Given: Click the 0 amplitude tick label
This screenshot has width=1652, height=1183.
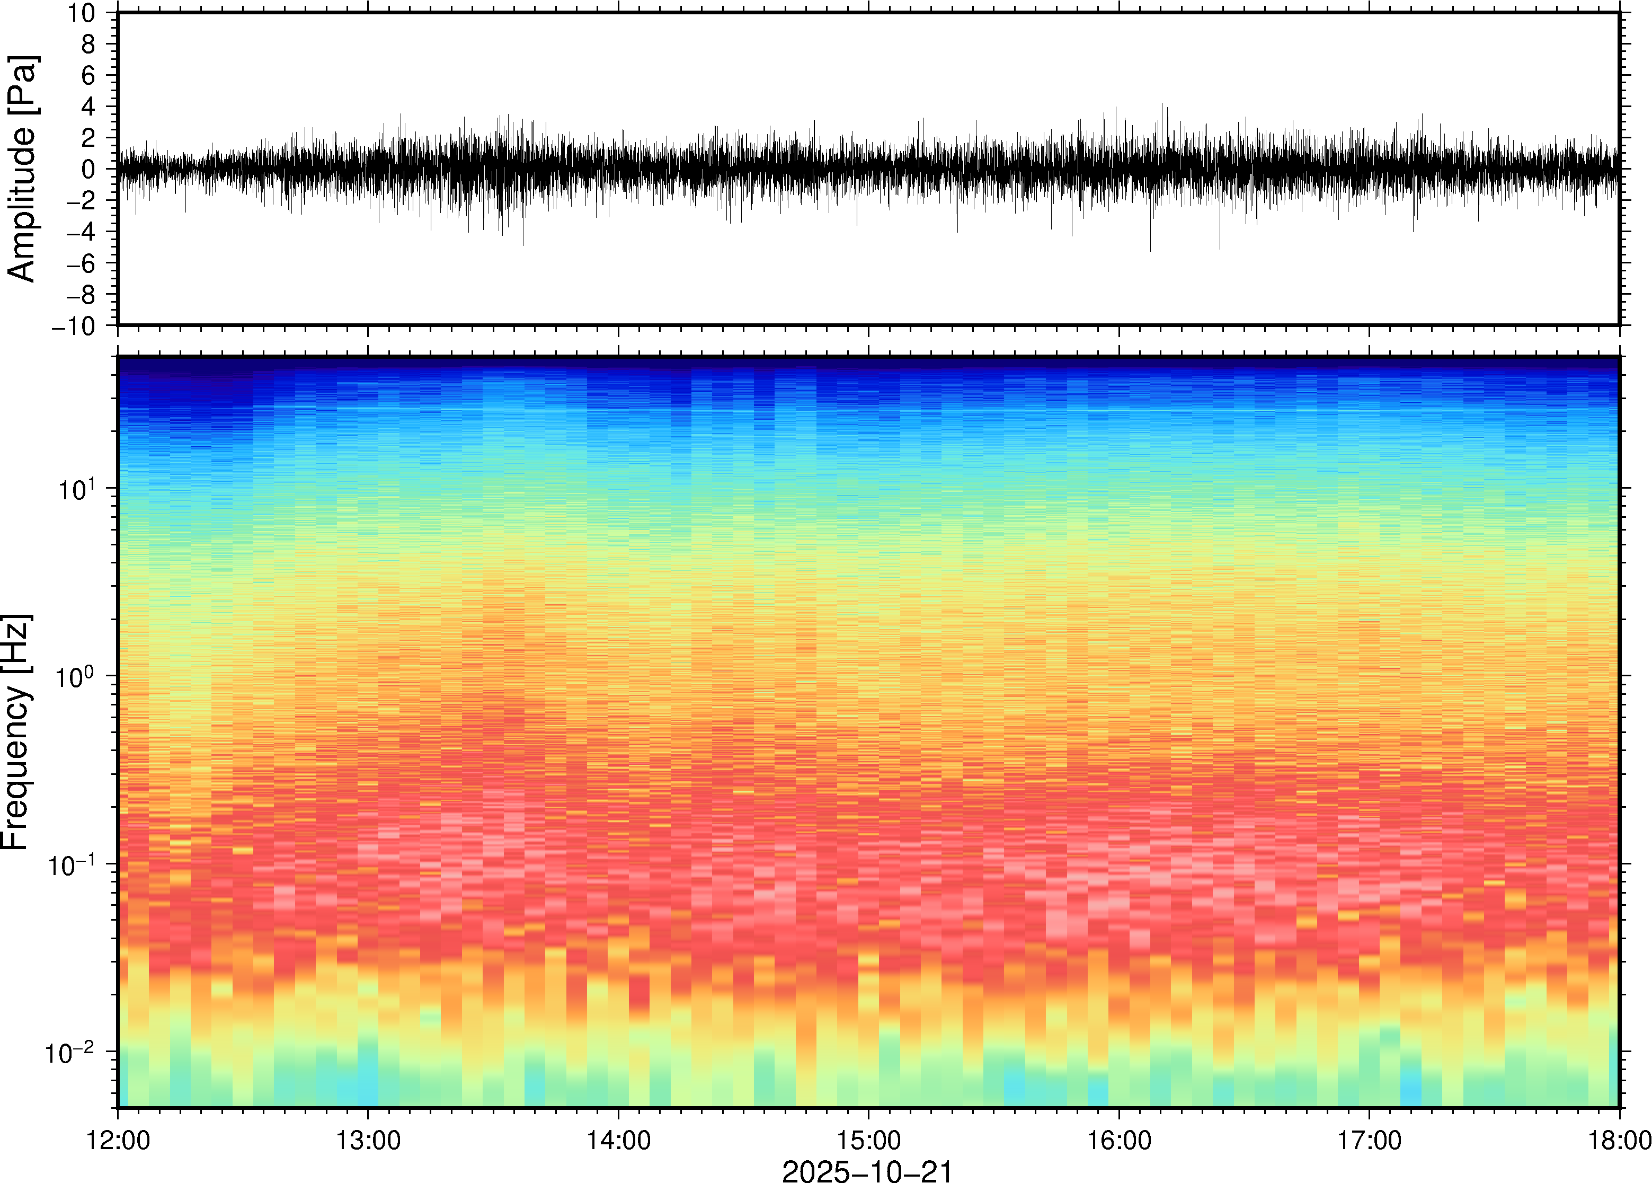Looking at the screenshot, I should click(x=88, y=169).
